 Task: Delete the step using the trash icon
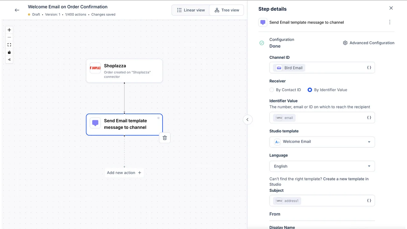(164, 138)
